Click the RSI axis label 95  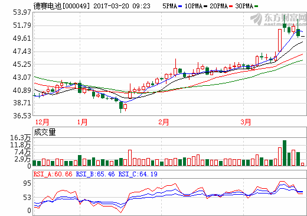coord(27,183)
